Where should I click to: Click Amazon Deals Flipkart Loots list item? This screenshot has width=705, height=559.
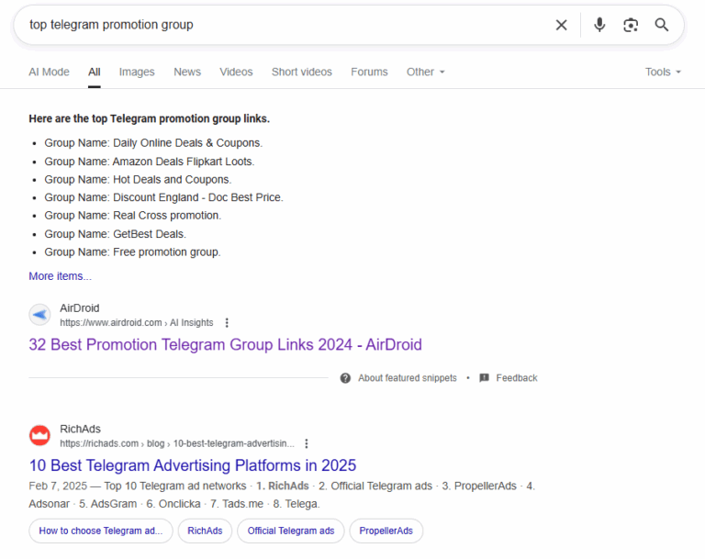[x=150, y=162]
